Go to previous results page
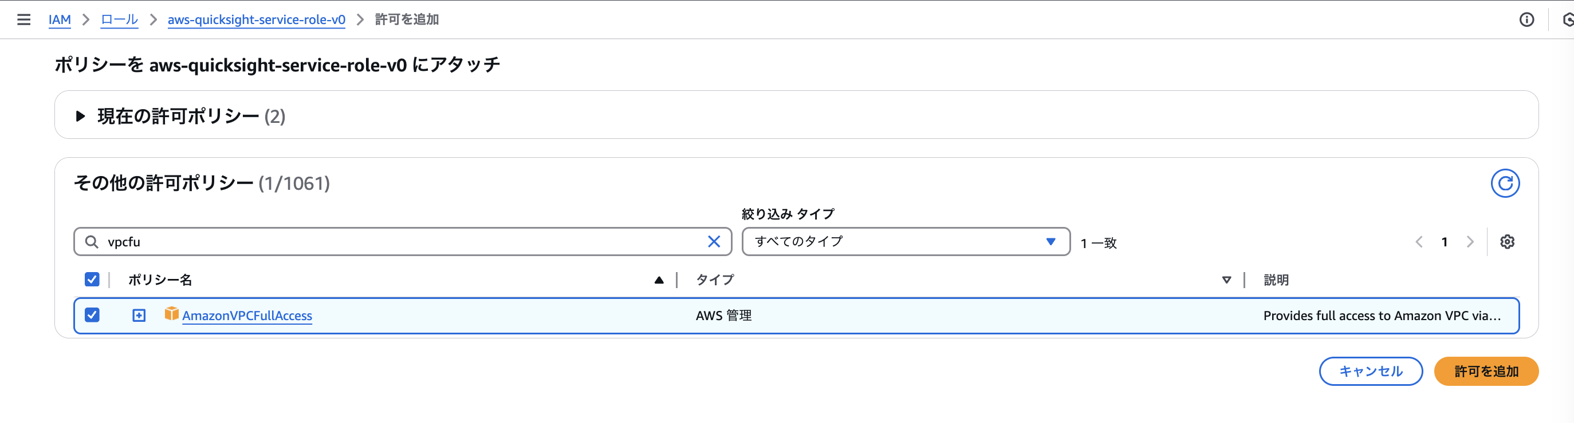This screenshot has height=423, width=1574. [1419, 242]
